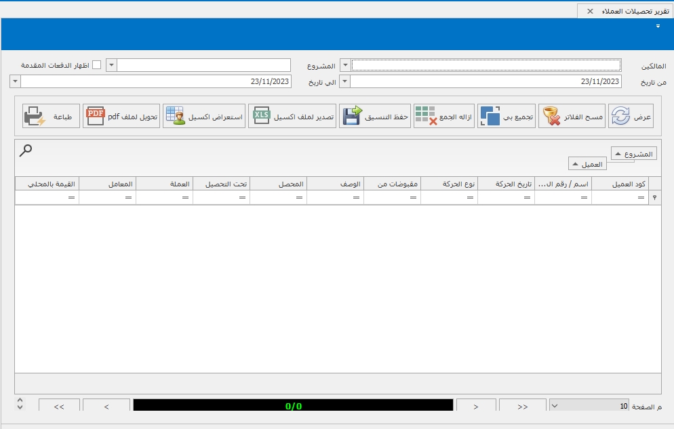The height and width of the screenshot is (429, 674).
Task: Preview Excel with استعراض اكسيل
Action: tap(204, 117)
